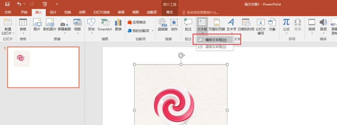The height and width of the screenshot is (125, 337).
Task: Click the right-middle resize handle of the picture
Action: [227, 110]
